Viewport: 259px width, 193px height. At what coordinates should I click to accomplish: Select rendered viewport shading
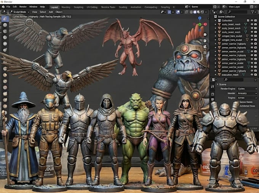point(202,12)
